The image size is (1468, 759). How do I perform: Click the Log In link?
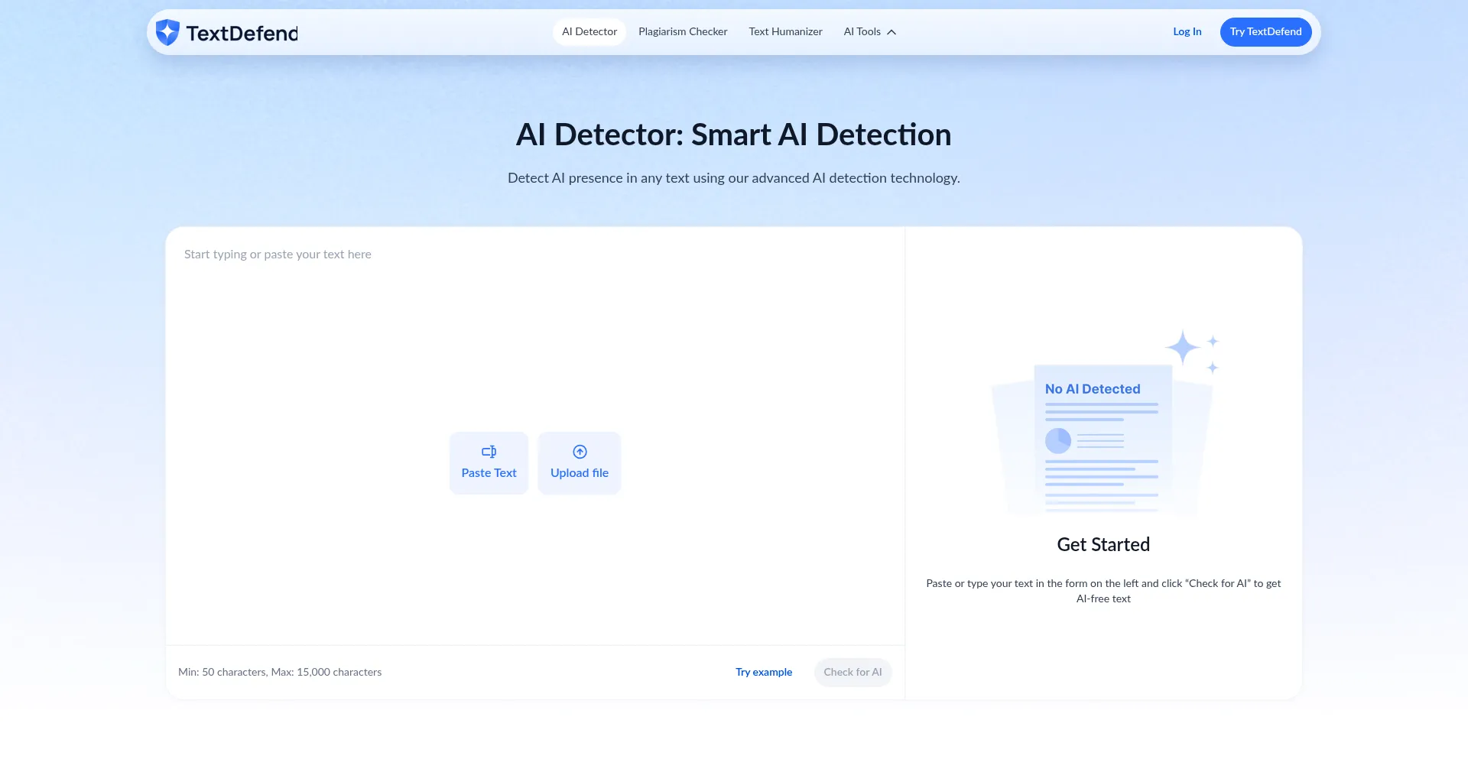click(x=1187, y=32)
